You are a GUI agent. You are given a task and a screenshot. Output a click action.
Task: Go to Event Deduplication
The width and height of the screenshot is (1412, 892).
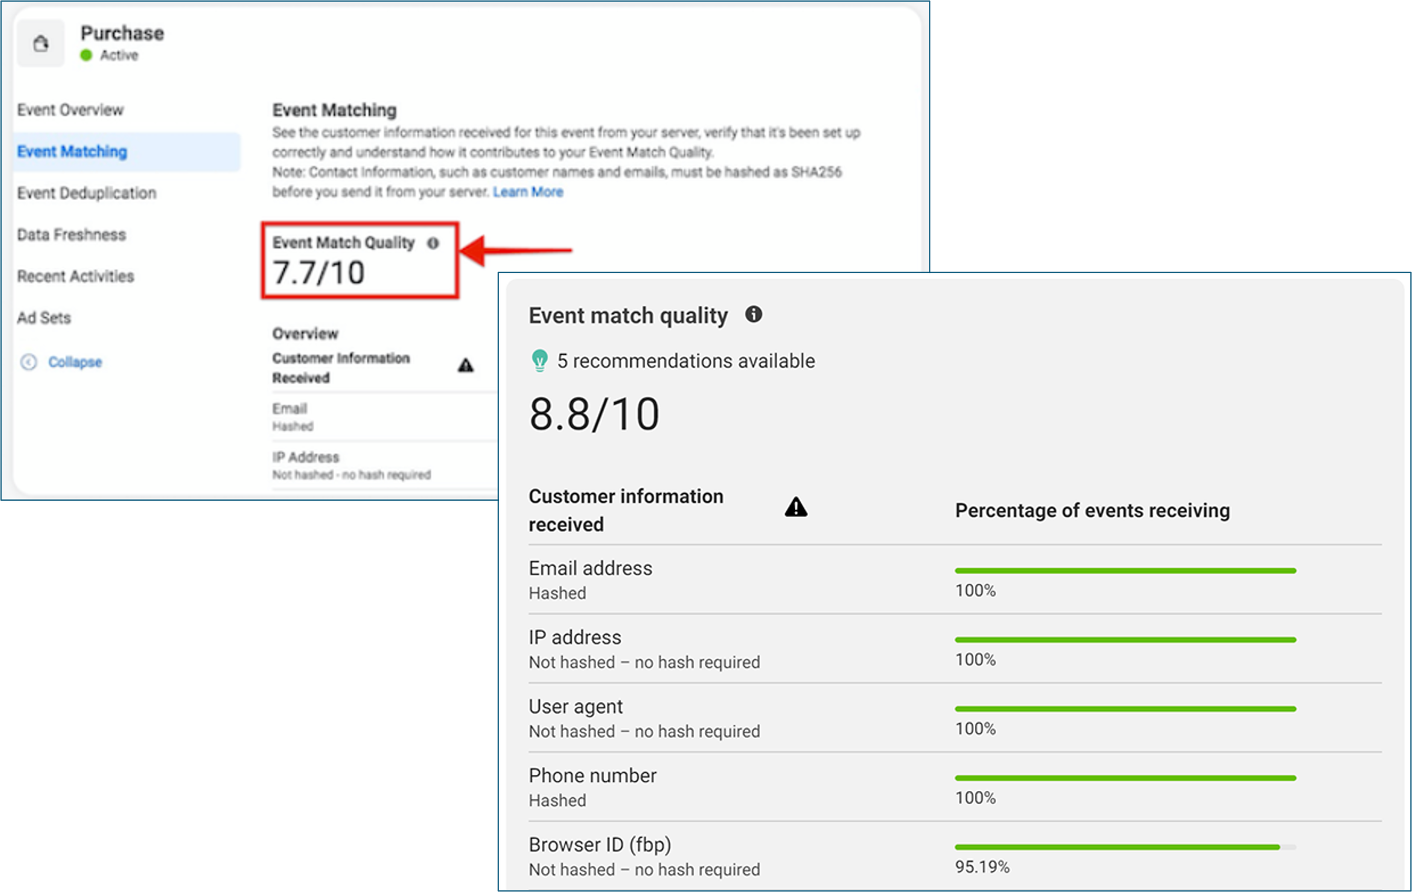point(86,193)
